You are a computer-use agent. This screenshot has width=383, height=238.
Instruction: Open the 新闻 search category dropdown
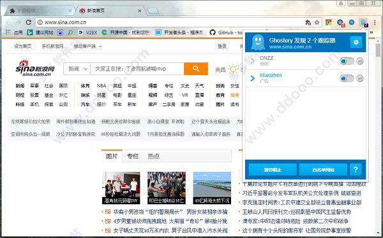click(77, 69)
